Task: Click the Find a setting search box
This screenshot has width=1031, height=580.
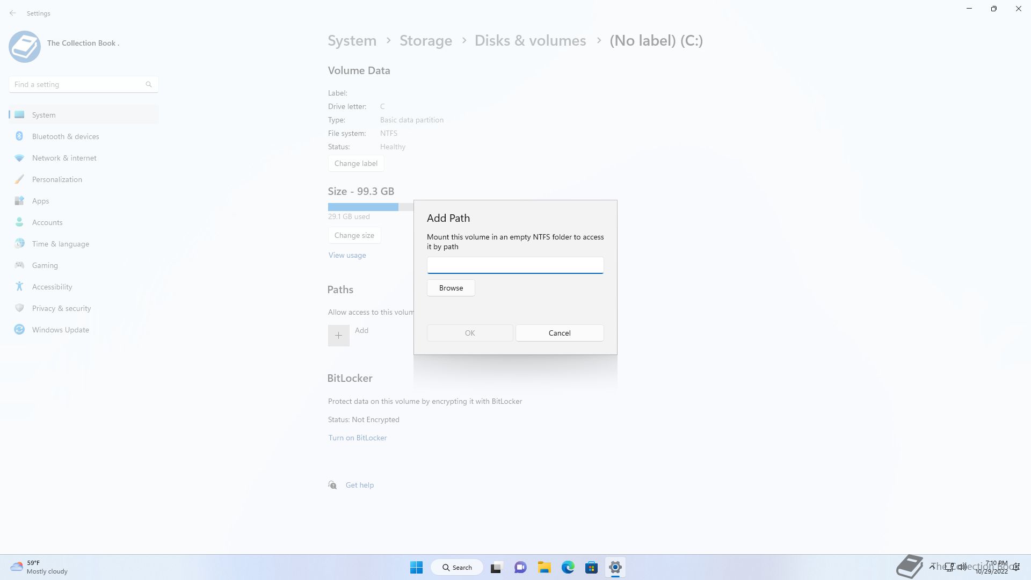Action: pyautogui.click(x=83, y=84)
